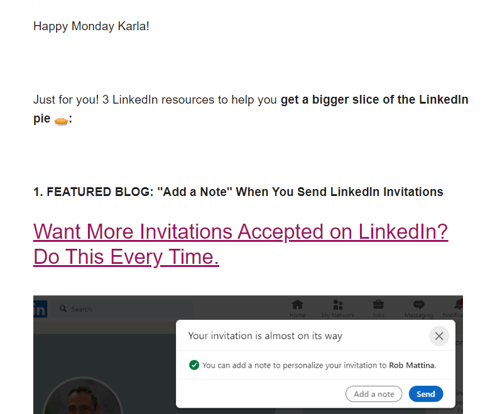
Task: Click the Add a note button
Action: click(374, 394)
